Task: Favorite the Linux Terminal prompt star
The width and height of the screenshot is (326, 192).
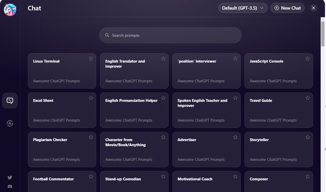Action: [91, 59]
